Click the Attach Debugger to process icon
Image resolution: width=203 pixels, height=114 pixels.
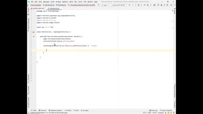(148, 5)
